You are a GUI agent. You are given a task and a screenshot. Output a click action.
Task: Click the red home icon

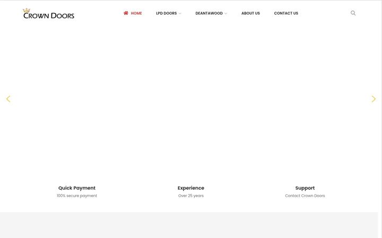[126, 13]
